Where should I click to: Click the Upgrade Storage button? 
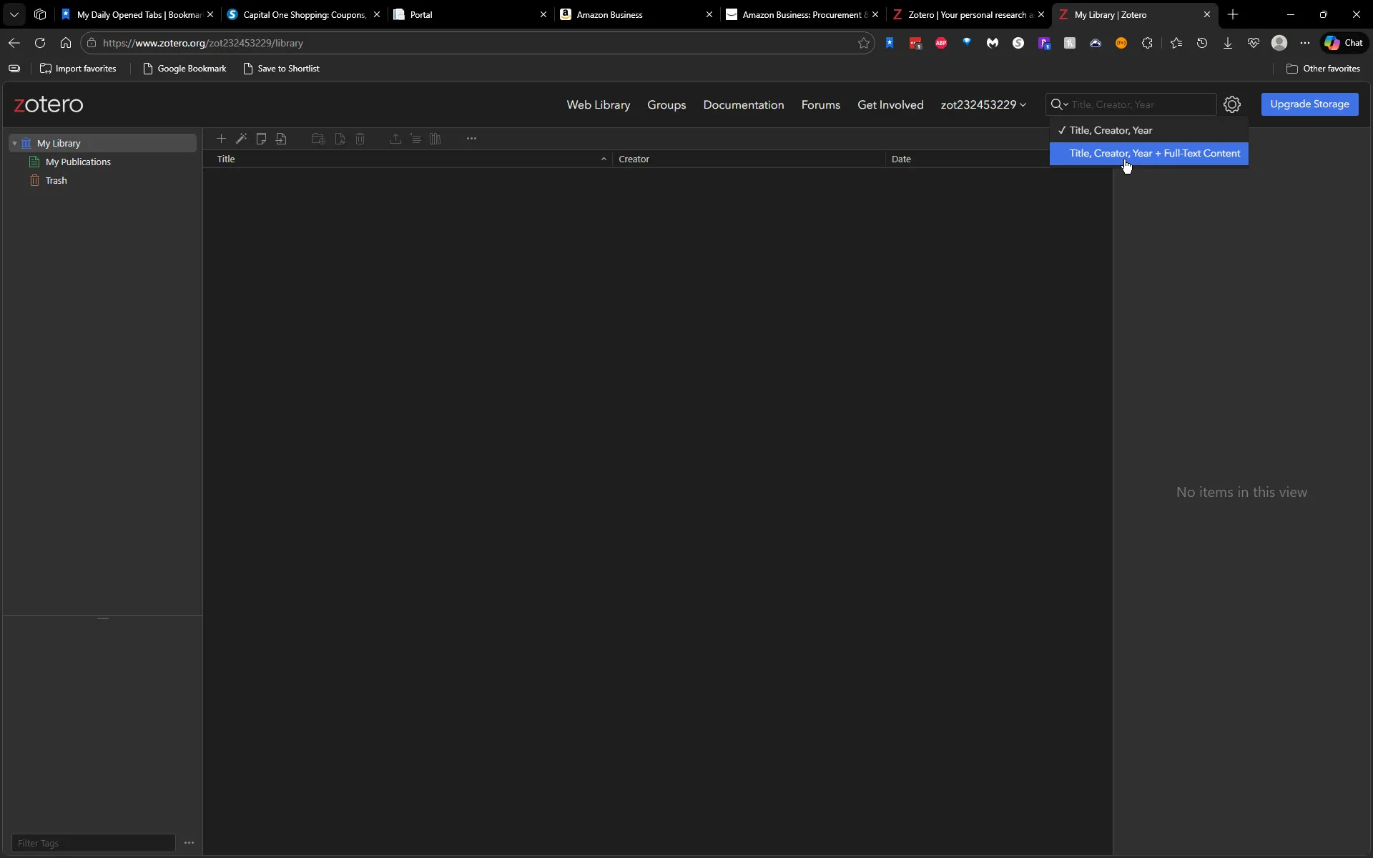point(1310,104)
